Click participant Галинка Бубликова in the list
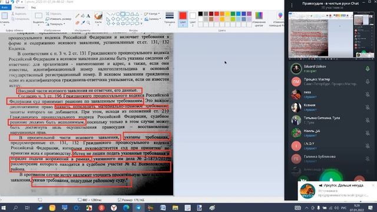The height and width of the screenshot is (212, 377). [330, 158]
